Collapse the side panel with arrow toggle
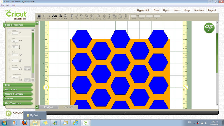This screenshot has width=224, height=126. (x=37, y=23)
